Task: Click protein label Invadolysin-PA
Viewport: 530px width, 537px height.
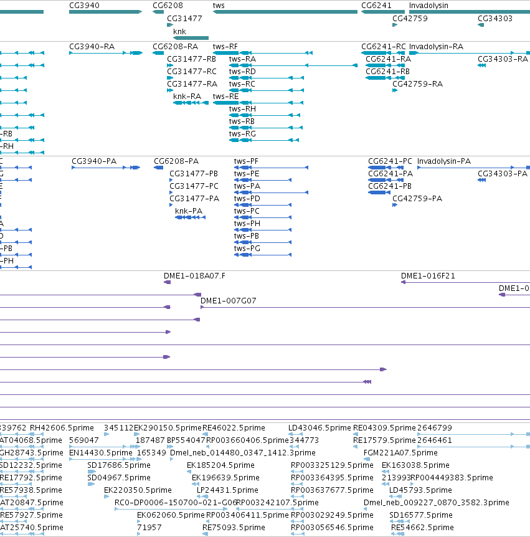Action: pos(444,161)
